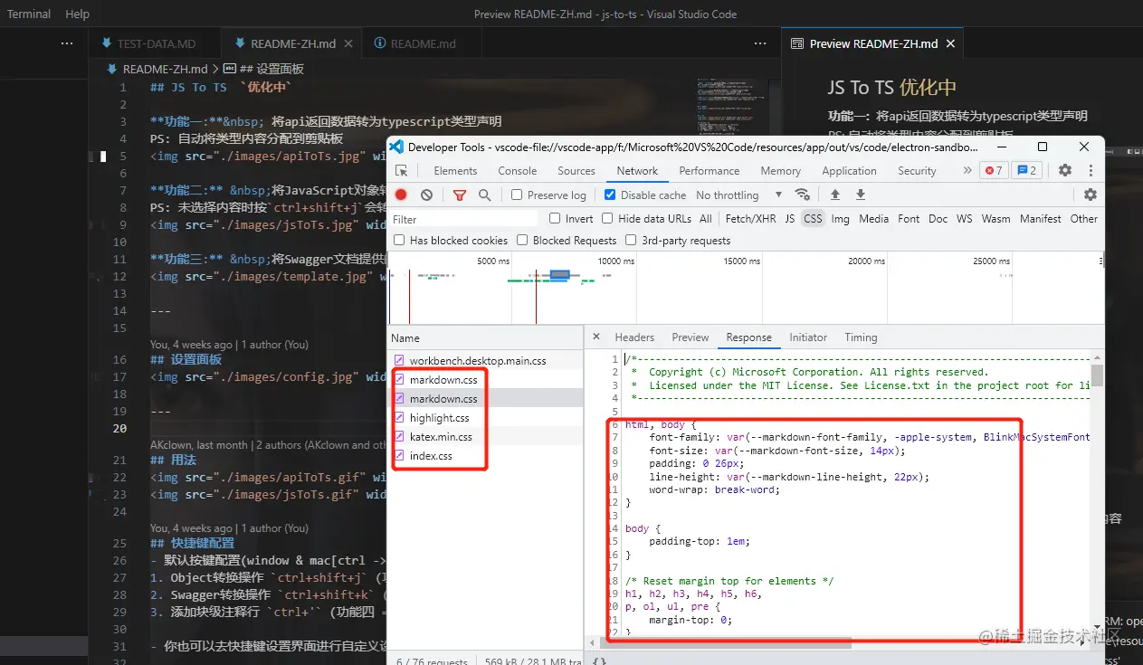This screenshot has height=665, width=1143.
Task: Search within network requests
Action: (x=483, y=195)
